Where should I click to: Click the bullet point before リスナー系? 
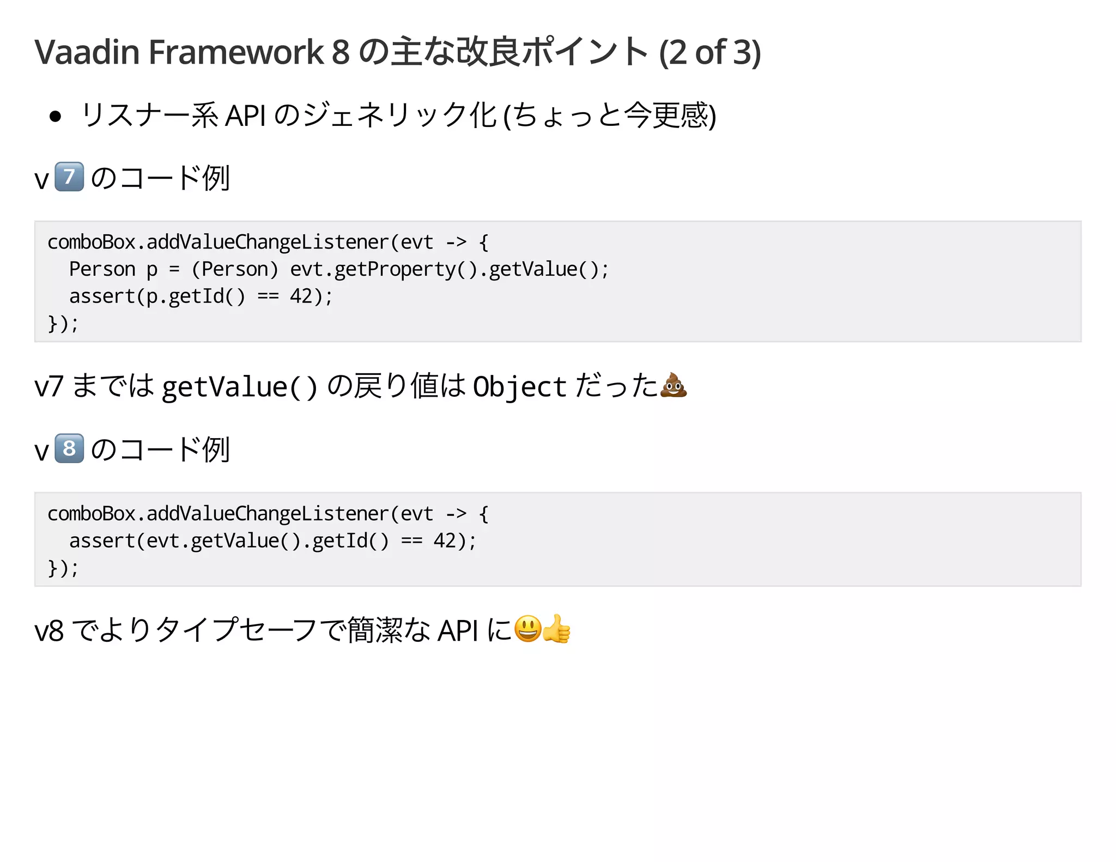[x=55, y=116]
